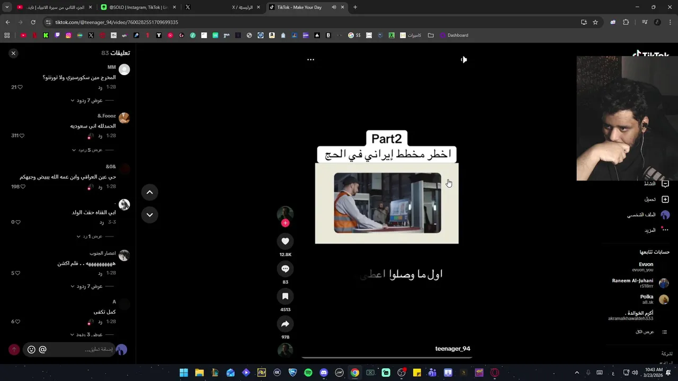Screen dimensions: 678x381
Task: Reply to ابي القناه حقت الولد comment
Action: (x=101, y=222)
